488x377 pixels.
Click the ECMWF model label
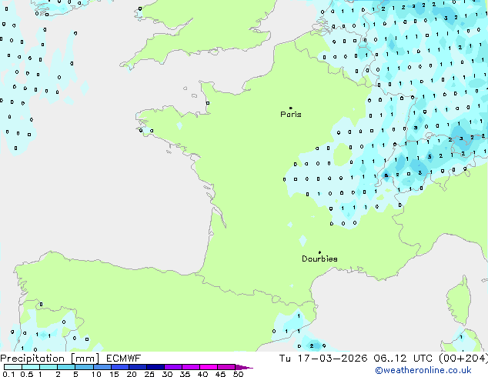coord(123,359)
